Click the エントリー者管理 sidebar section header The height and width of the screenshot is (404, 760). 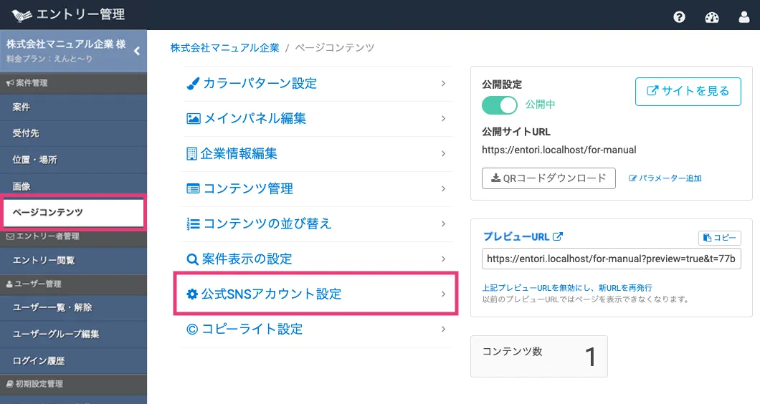pyautogui.click(x=73, y=236)
